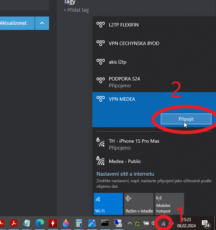The height and width of the screenshot is (230, 216).
Task: Open the volume speaker tray icon
Action: [153, 223]
